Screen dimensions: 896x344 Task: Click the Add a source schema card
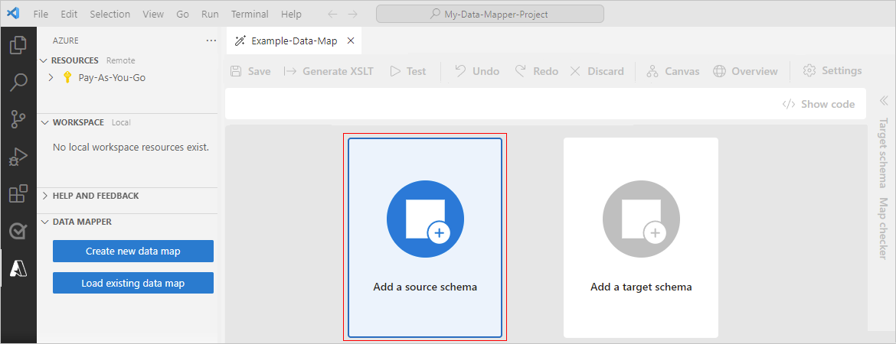tap(425, 237)
